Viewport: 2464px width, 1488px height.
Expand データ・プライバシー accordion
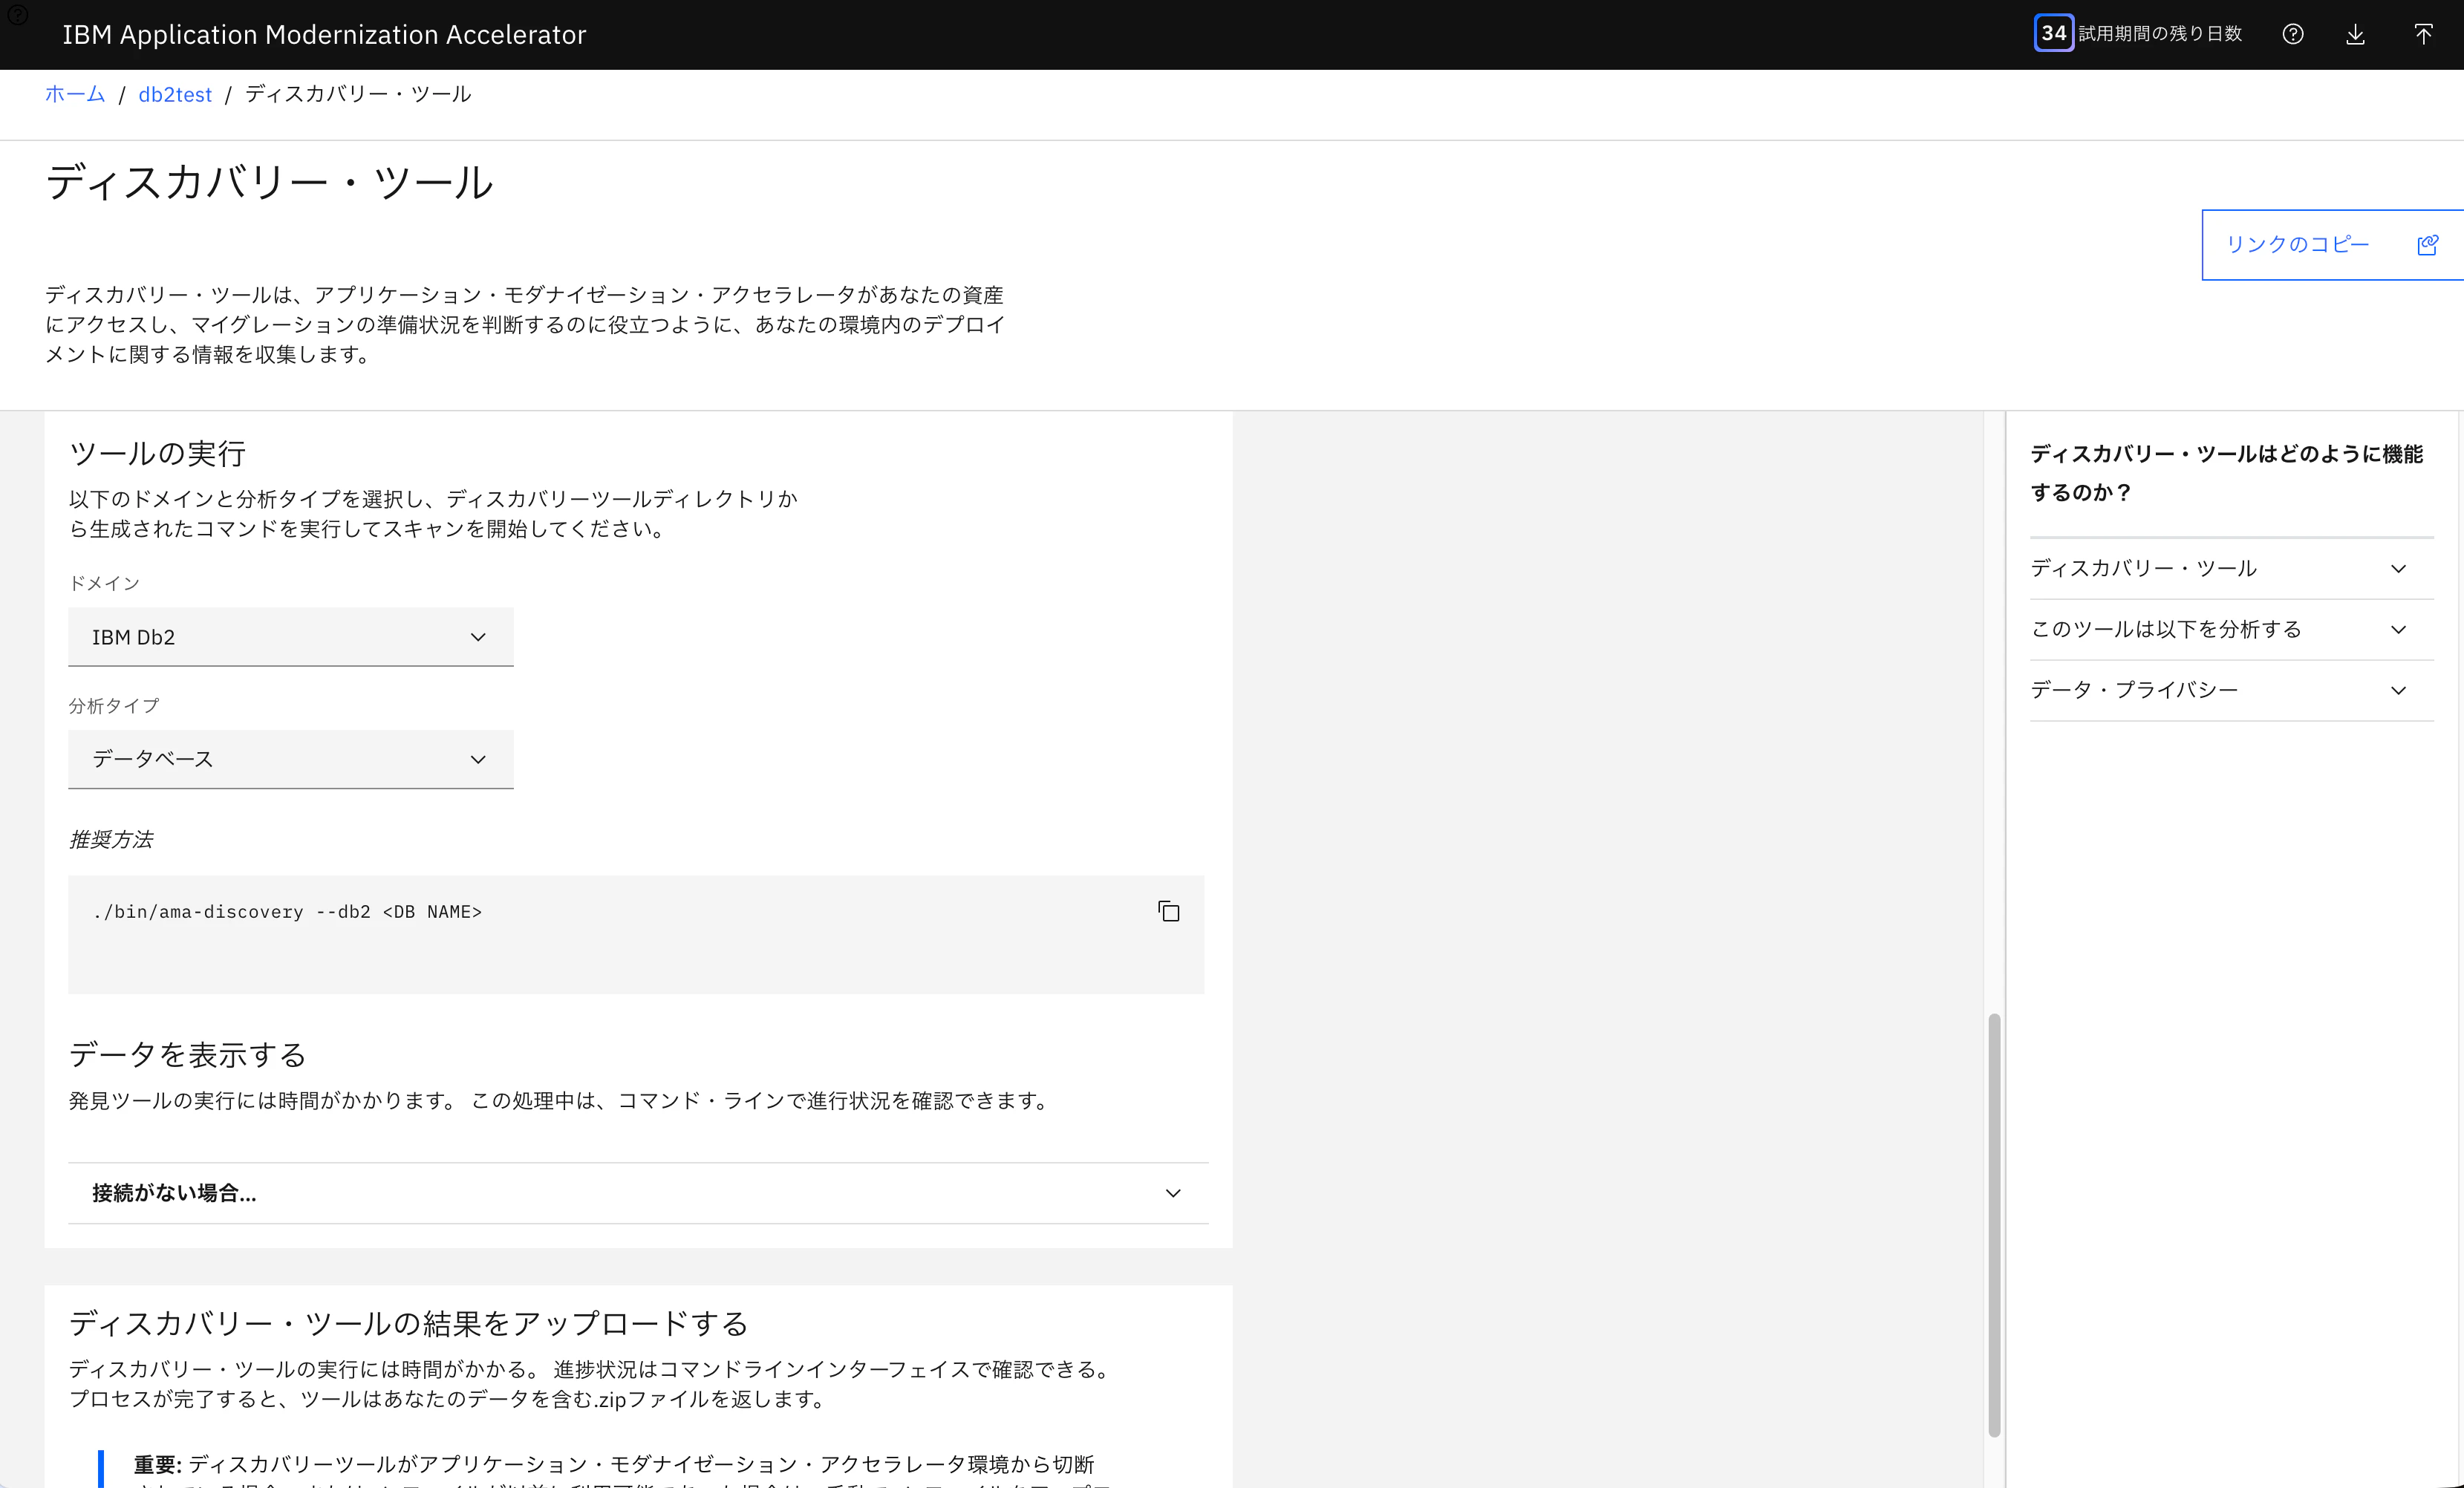click(2231, 690)
